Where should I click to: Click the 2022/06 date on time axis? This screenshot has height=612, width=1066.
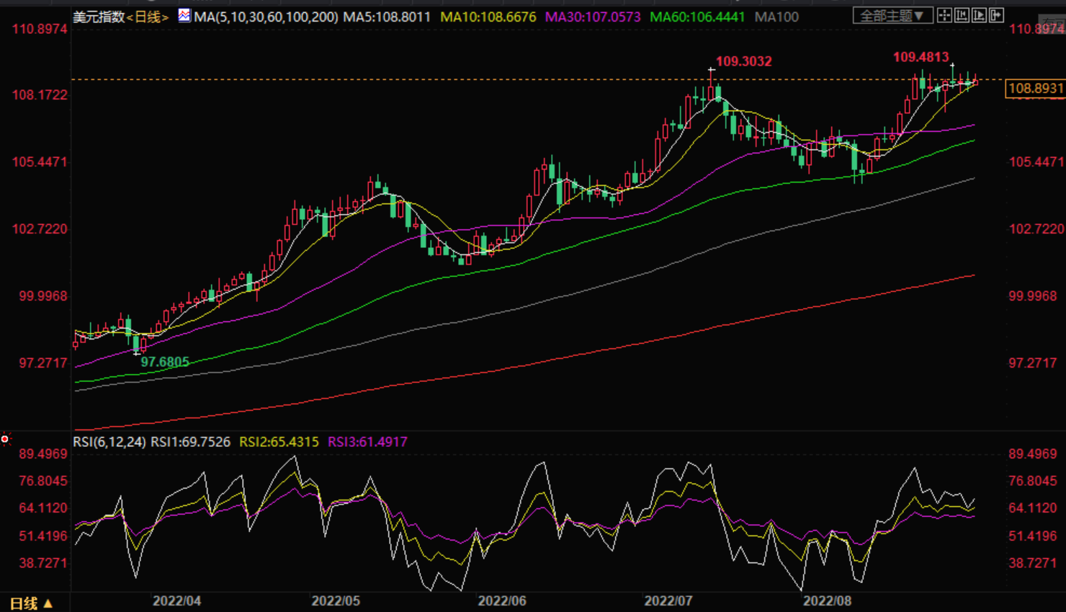pyautogui.click(x=502, y=601)
